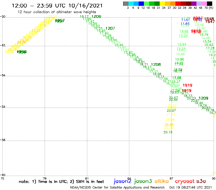Click the wave height value 15.27
This screenshot has width=216, height=190.
(x=176, y=82)
